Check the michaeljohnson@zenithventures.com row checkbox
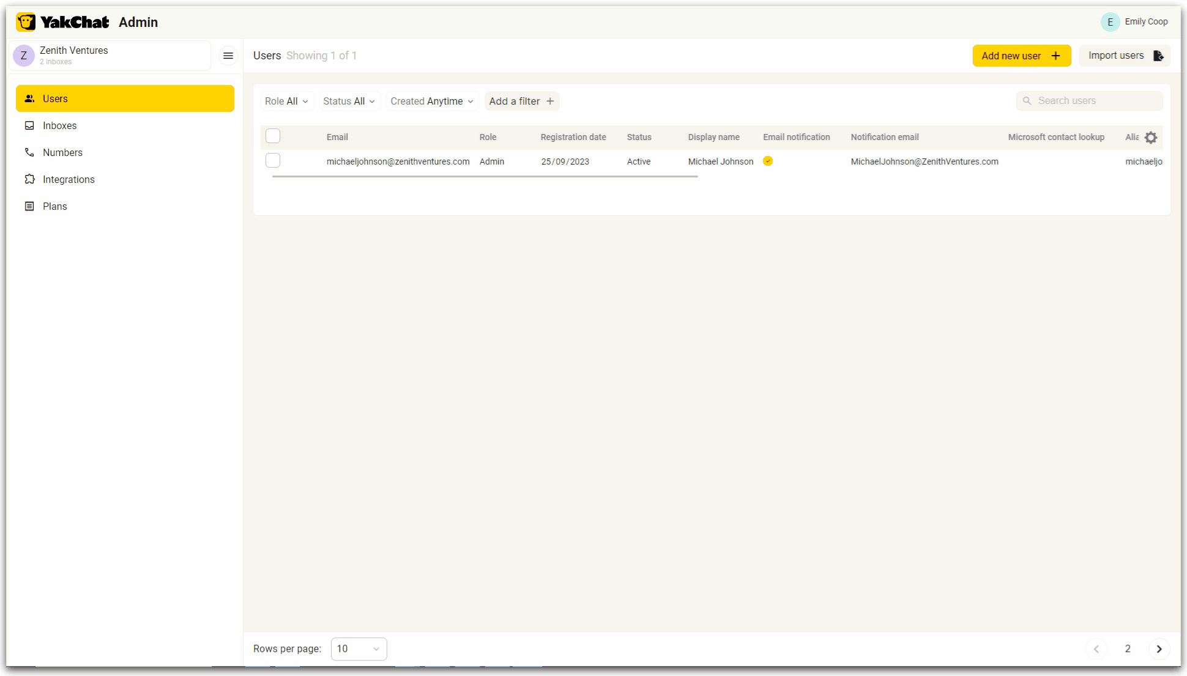The image size is (1187, 676). 273,160
